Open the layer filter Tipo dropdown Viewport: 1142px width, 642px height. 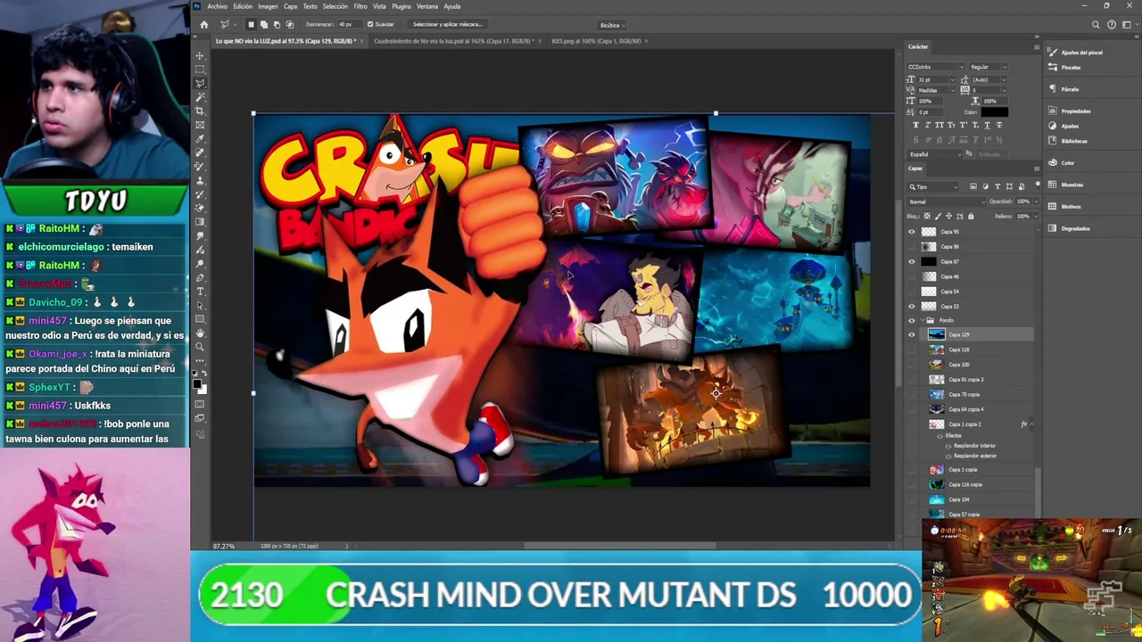[x=933, y=186]
